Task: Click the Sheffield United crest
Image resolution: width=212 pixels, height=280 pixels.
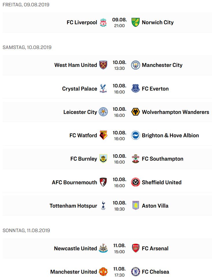Action: point(135,182)
